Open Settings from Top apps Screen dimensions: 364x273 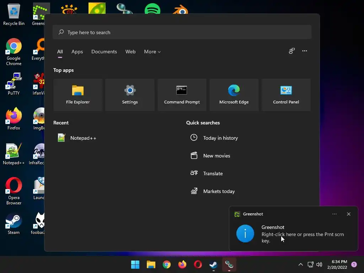coord(130,95)
